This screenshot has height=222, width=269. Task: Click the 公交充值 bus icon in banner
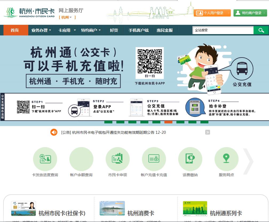pyautogui.click(x=242, y=68)
